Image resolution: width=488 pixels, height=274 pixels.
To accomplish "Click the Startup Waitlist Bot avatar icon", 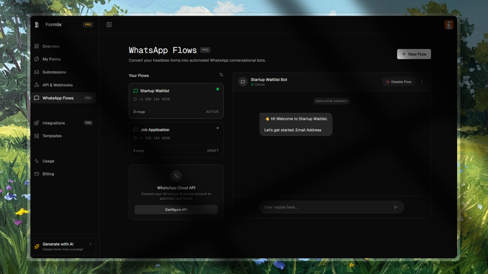I will pos(243,82).
